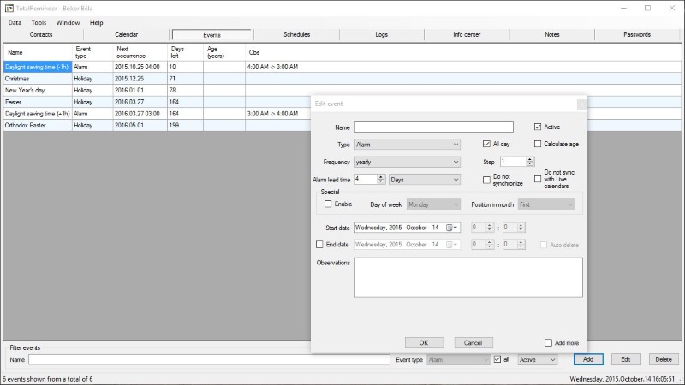
Task: Sort by the Days left column header
Action: (x=185, y=52)
